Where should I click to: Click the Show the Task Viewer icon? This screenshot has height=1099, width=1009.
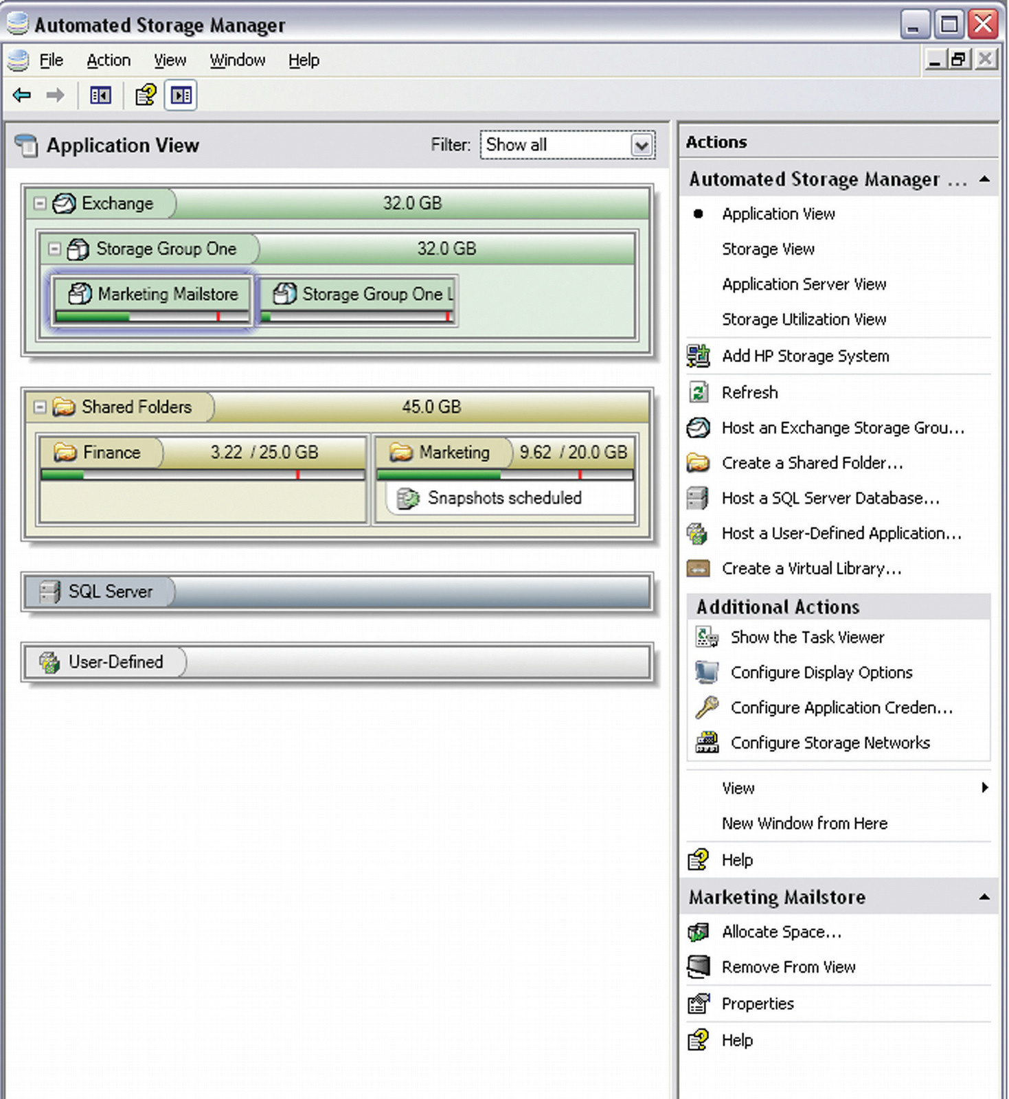706,637
